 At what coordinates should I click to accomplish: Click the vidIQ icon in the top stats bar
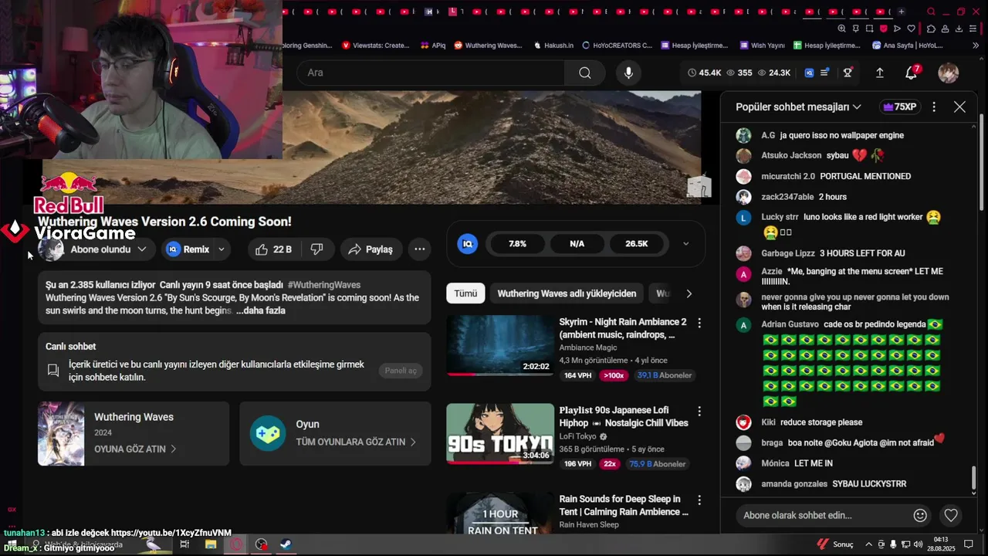pos(809,73)
